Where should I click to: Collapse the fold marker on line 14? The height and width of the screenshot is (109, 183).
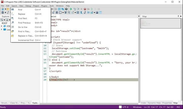[48, 60]
